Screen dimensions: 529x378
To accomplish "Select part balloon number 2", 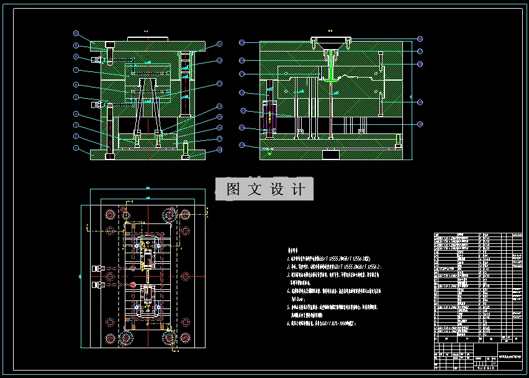I will click(76, 136).
